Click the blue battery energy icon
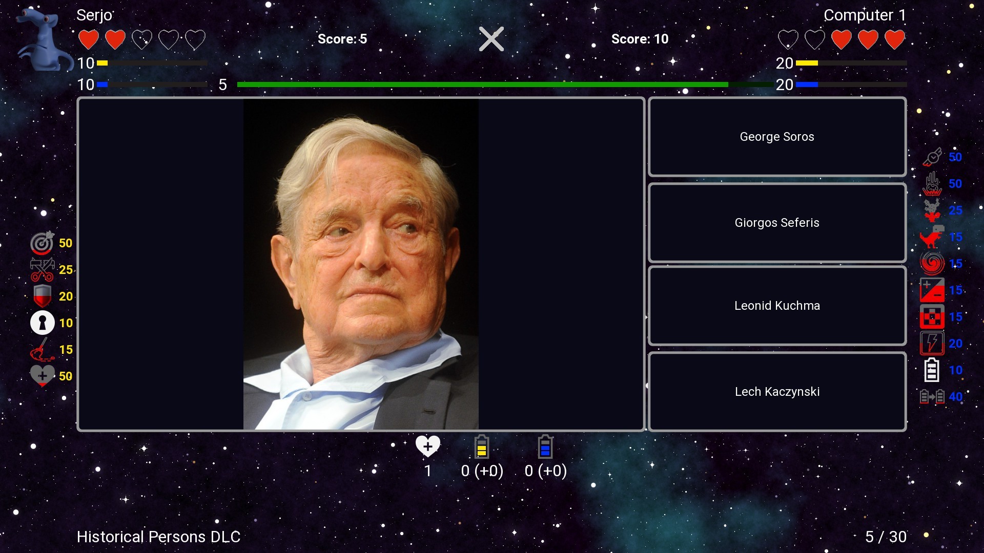984x553 pixels. tap(545, 446)
